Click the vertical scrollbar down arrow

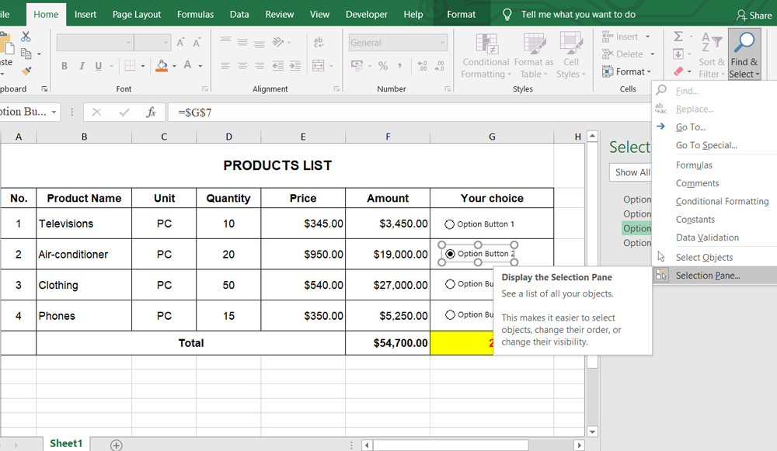click(592, 431)
